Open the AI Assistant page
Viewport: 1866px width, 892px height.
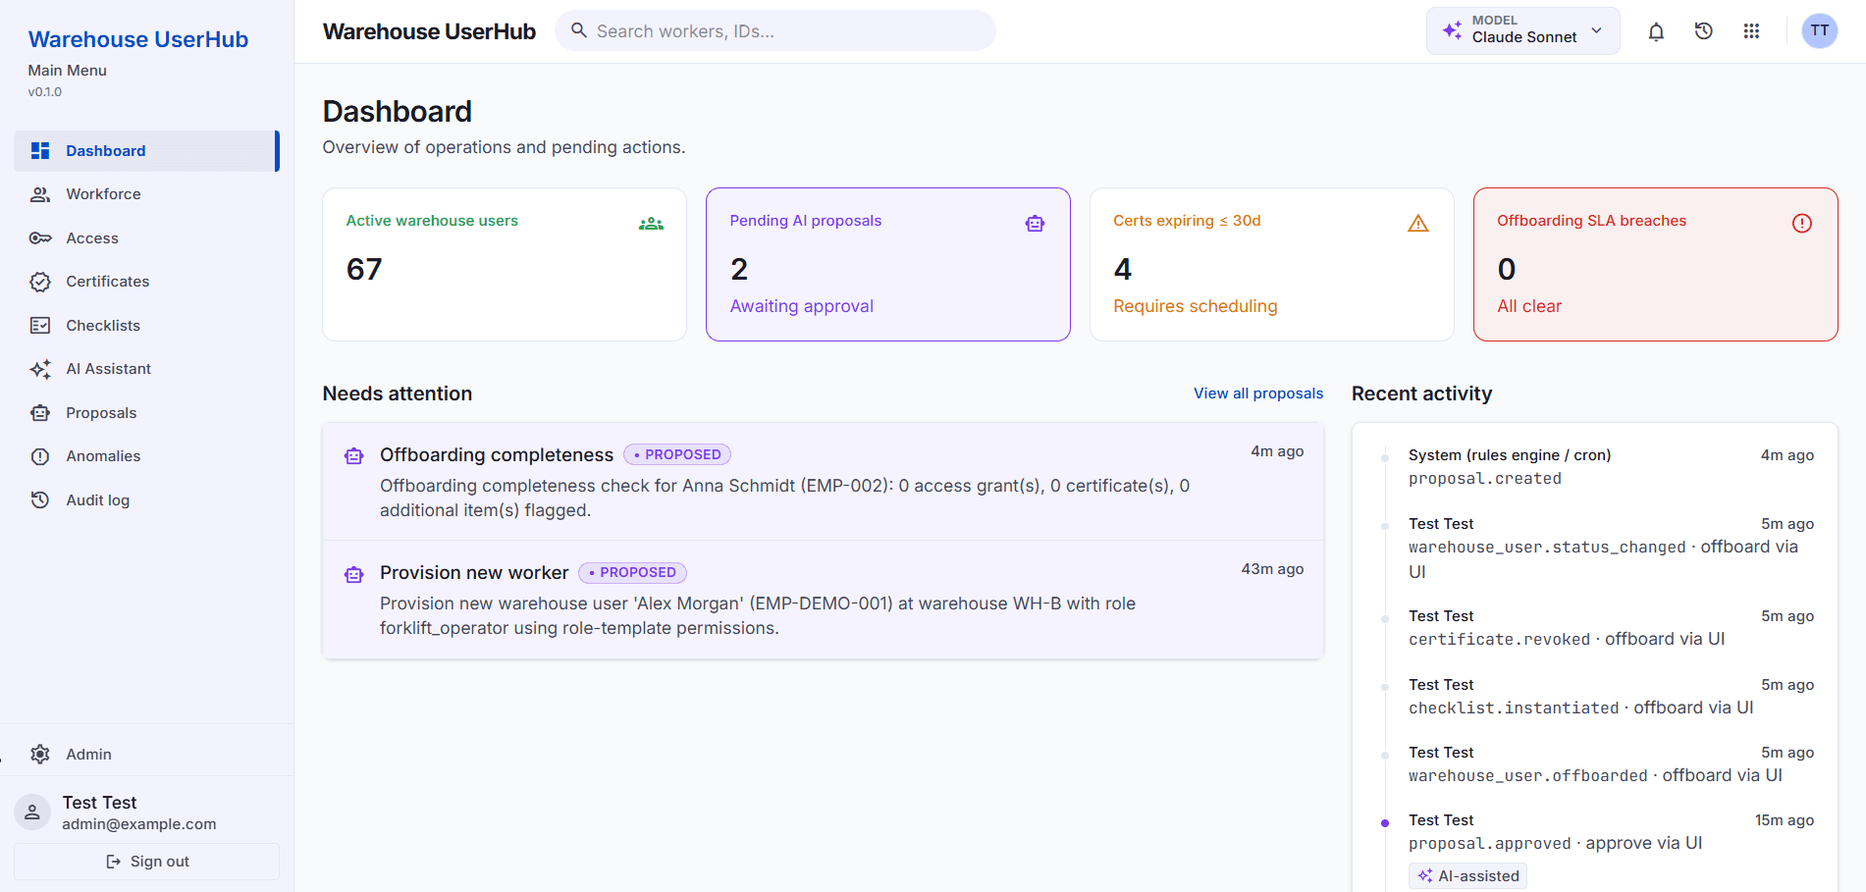coord(146,369)
